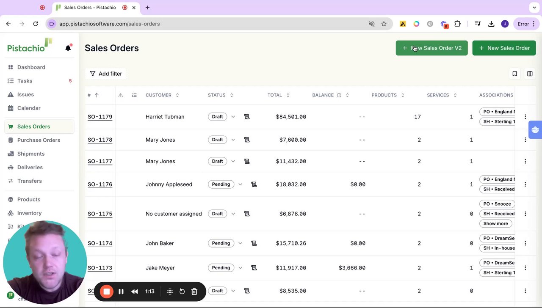Open Products in the sidebar
Image resolution: width=542 pixels, height=308 pixels.
pos(40,199)
